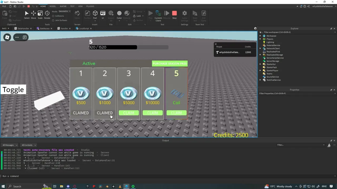Open the Part dropdown arrow
This screenshot has height=189, width=337.
[x=95, y=21]
